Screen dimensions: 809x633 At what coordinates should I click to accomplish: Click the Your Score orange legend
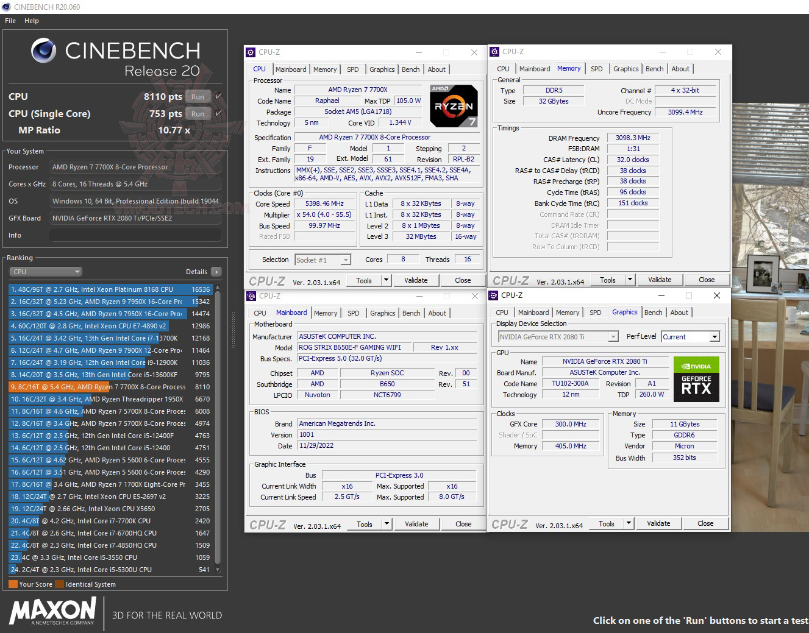point(30,584)
